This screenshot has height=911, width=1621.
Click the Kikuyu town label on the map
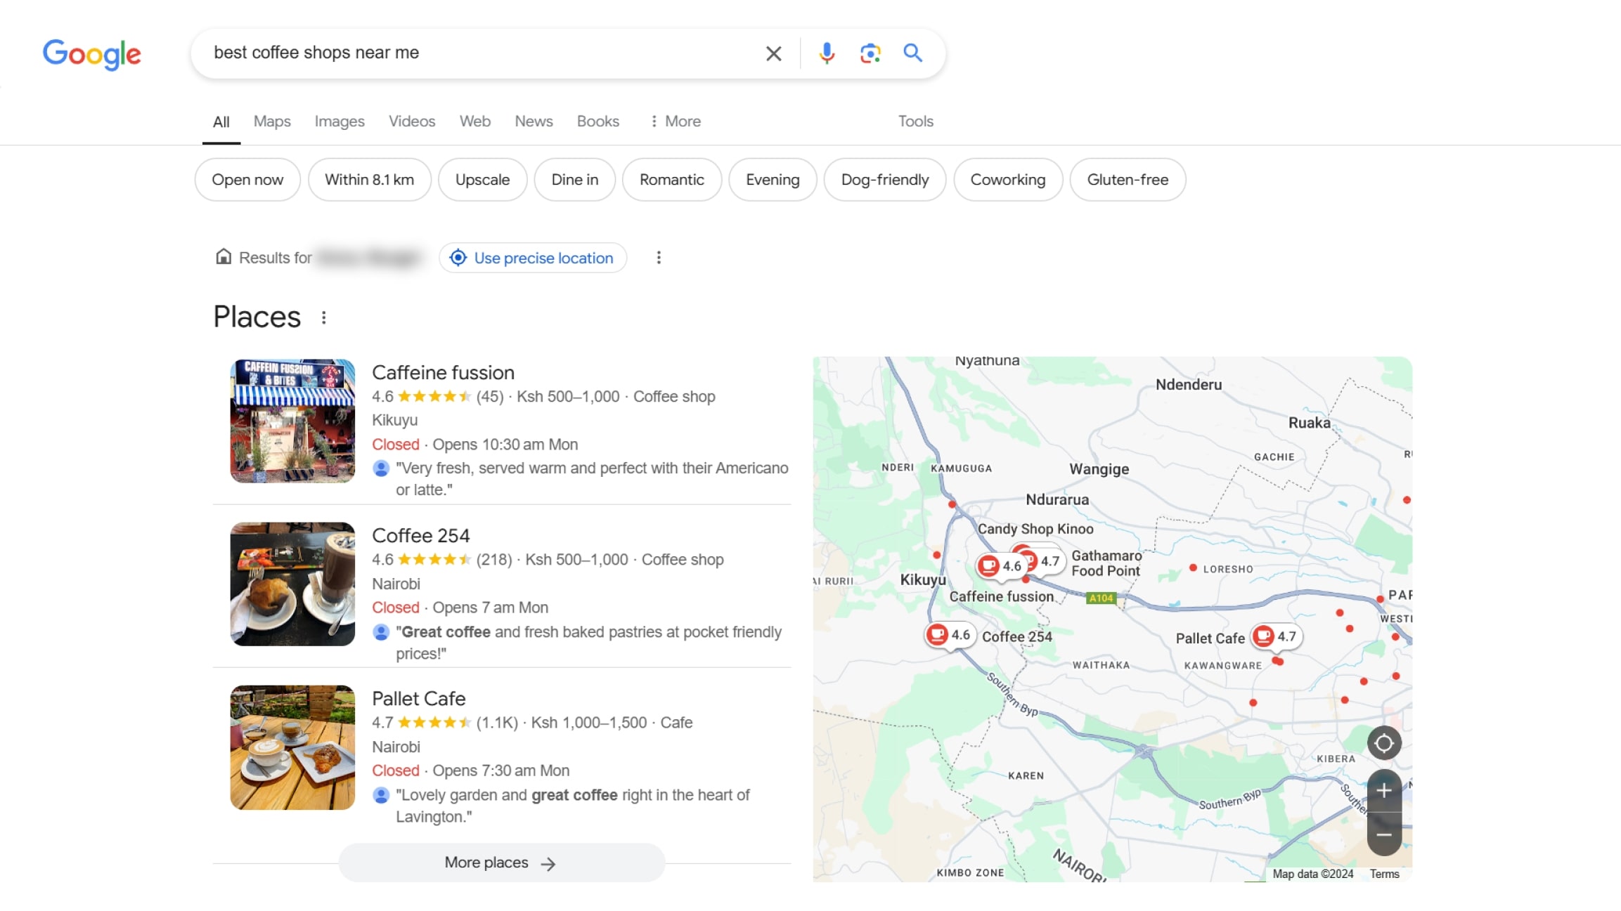[922, 580]
